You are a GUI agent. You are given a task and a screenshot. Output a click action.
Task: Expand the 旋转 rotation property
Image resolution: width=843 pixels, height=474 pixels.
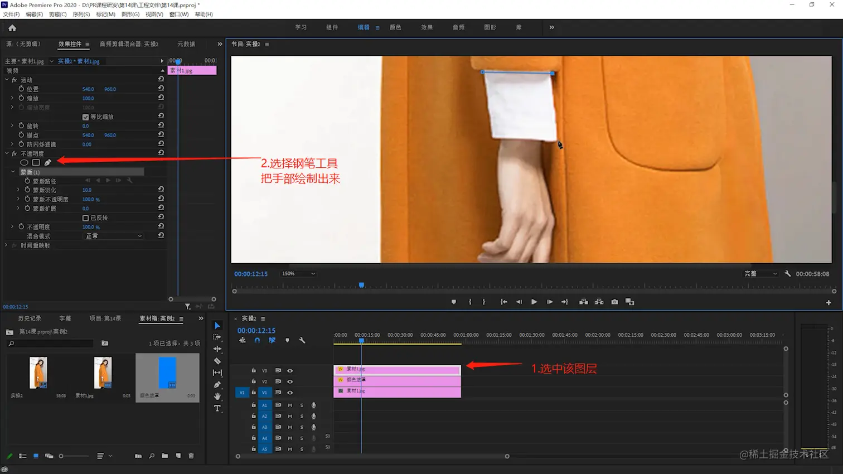click(x=12, y=126)
